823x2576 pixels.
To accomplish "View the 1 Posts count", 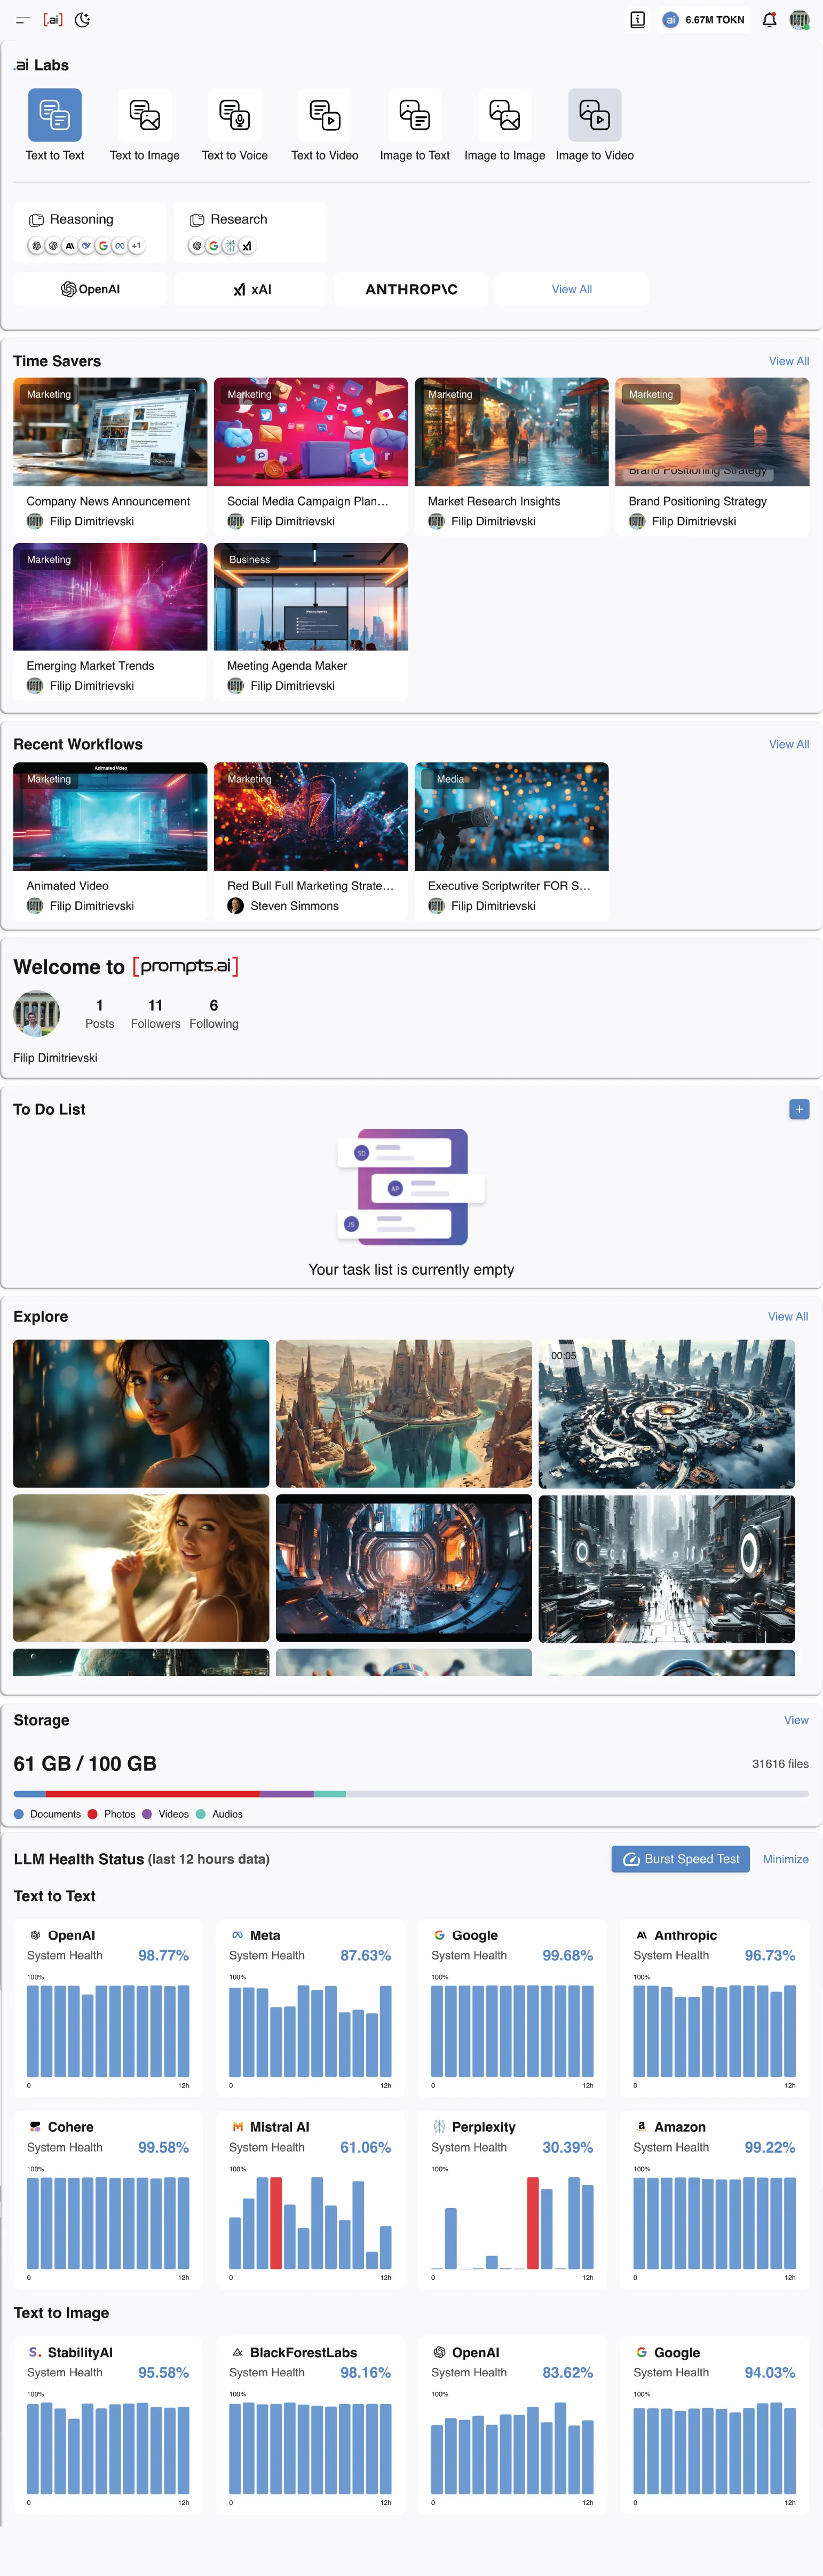I will pos(99,1013).
